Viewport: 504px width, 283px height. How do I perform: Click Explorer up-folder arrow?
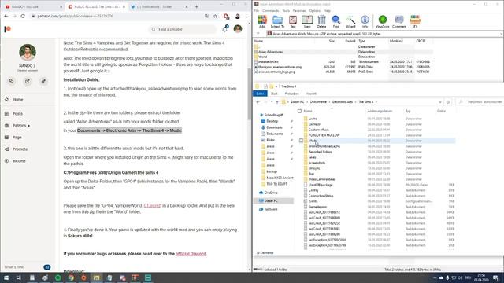277,102
